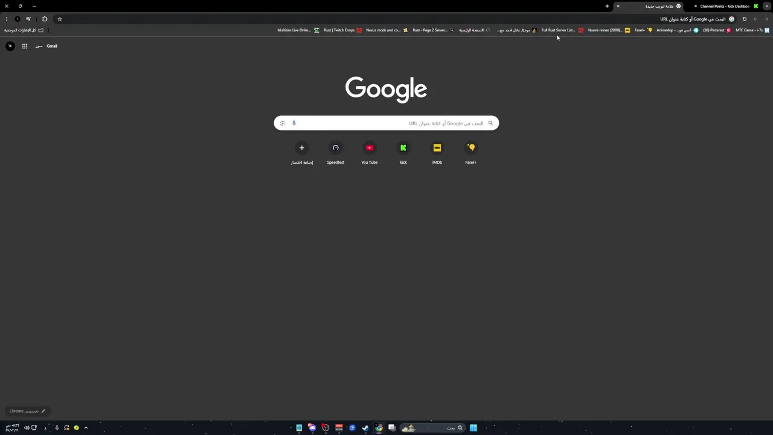
Task: Open the taskbar clock and date
Action: [12, 428]
